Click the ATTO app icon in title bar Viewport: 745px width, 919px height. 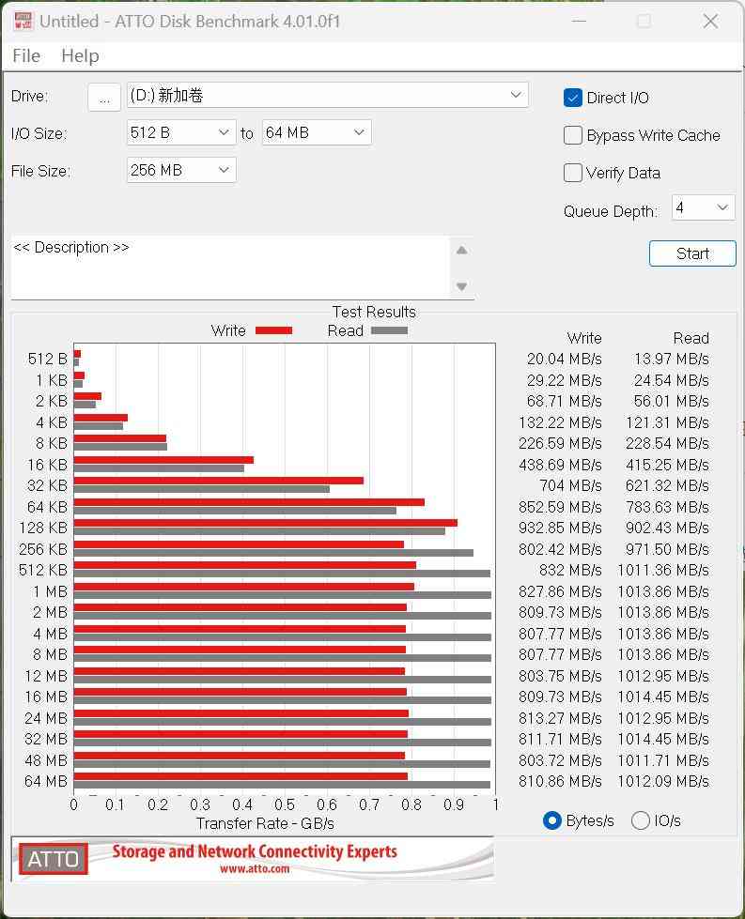coord(22,21)
